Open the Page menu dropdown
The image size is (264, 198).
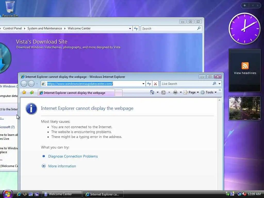click(192, 92)
